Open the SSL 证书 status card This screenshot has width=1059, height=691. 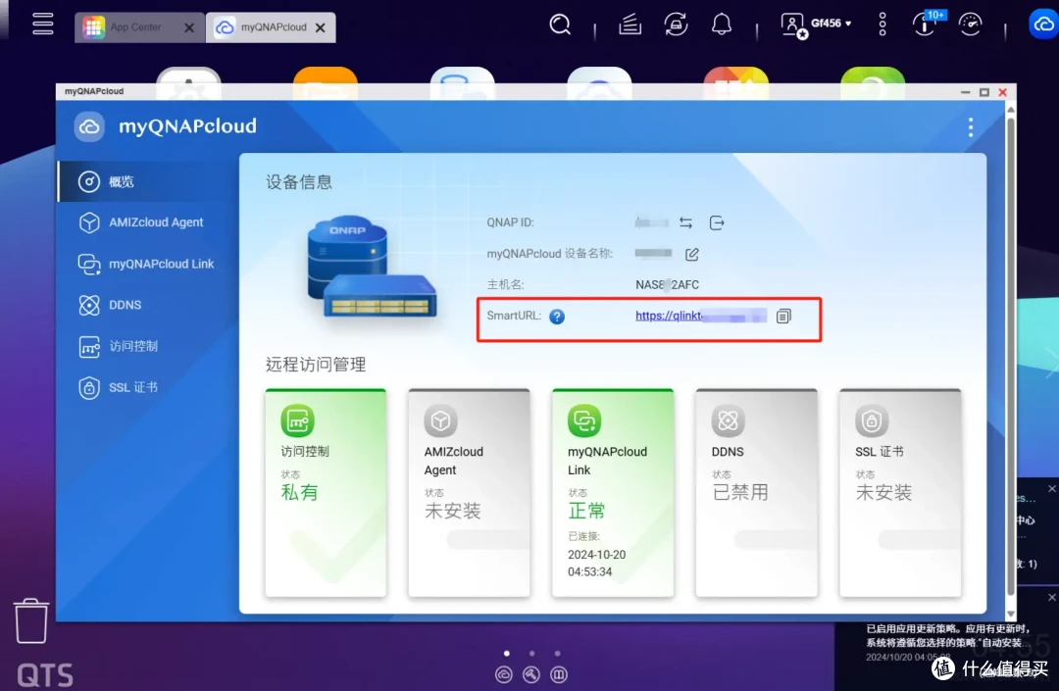pyautogui.click(x=899, y=493)
